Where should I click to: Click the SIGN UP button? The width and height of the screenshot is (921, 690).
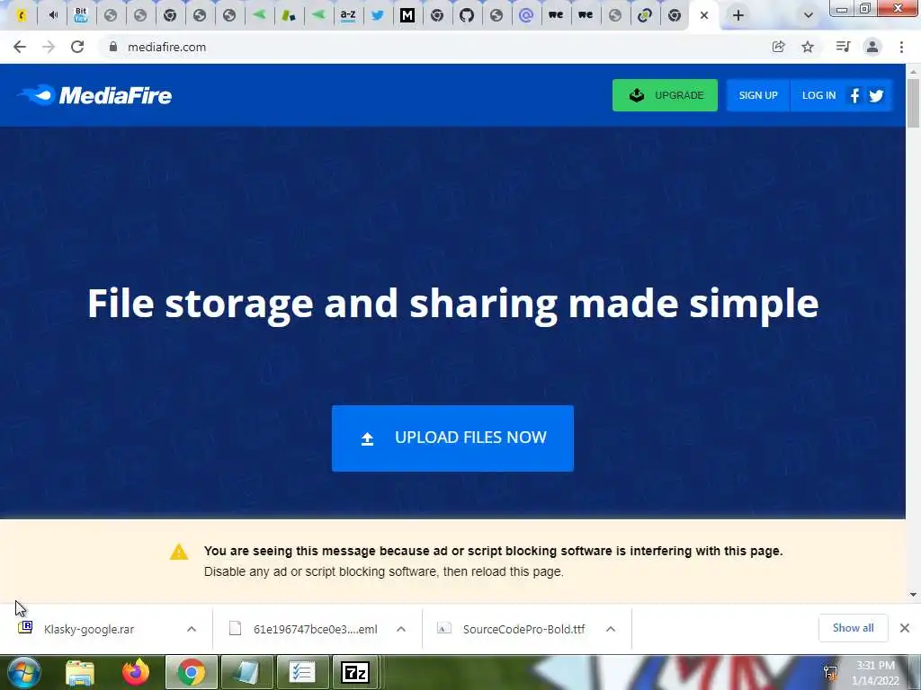757,95
